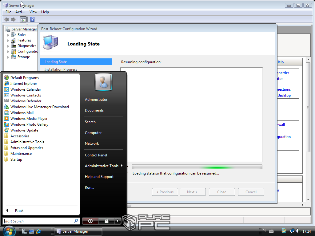Open Documents from Start menu

[94, 110]
